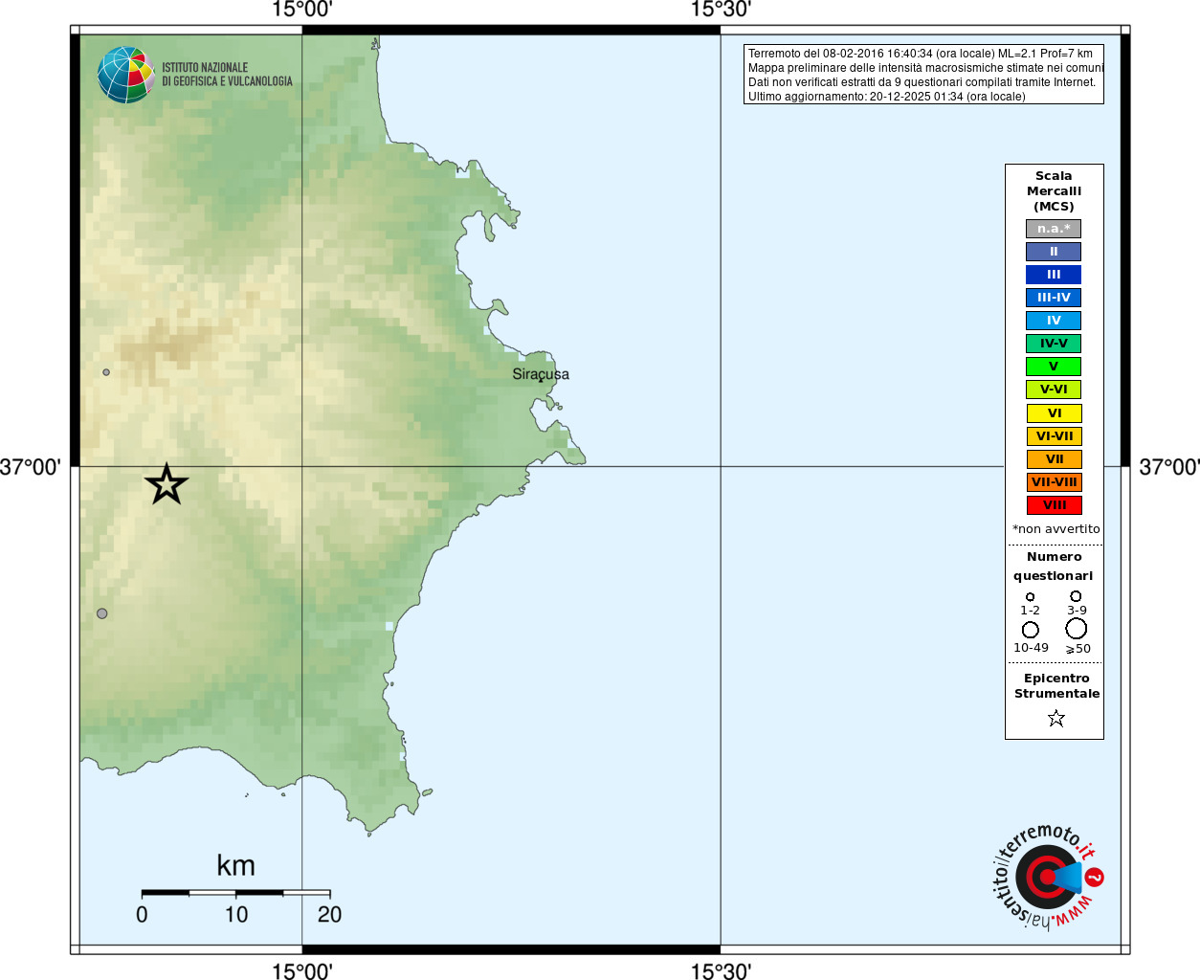The image size is (1200, 980).
Task: Click the Siracusa city label
Action: point(540,374)
